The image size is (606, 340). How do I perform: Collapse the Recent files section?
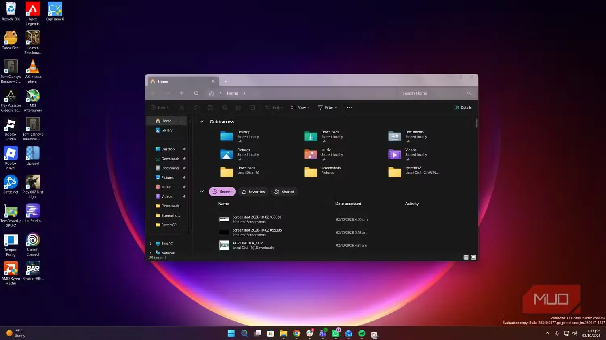[202, 192]
